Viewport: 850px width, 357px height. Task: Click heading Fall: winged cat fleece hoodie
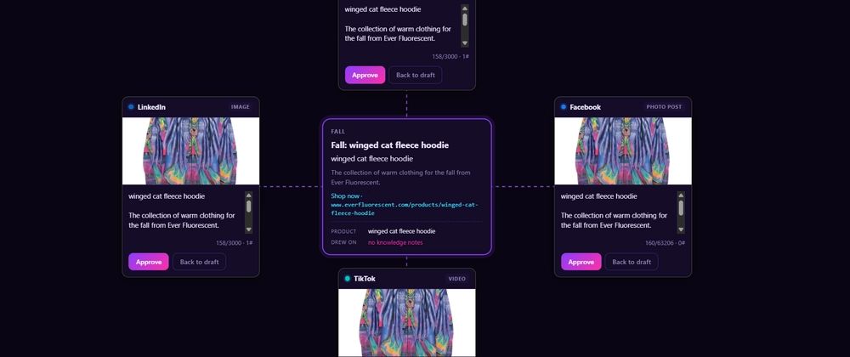tap(390, 145)
